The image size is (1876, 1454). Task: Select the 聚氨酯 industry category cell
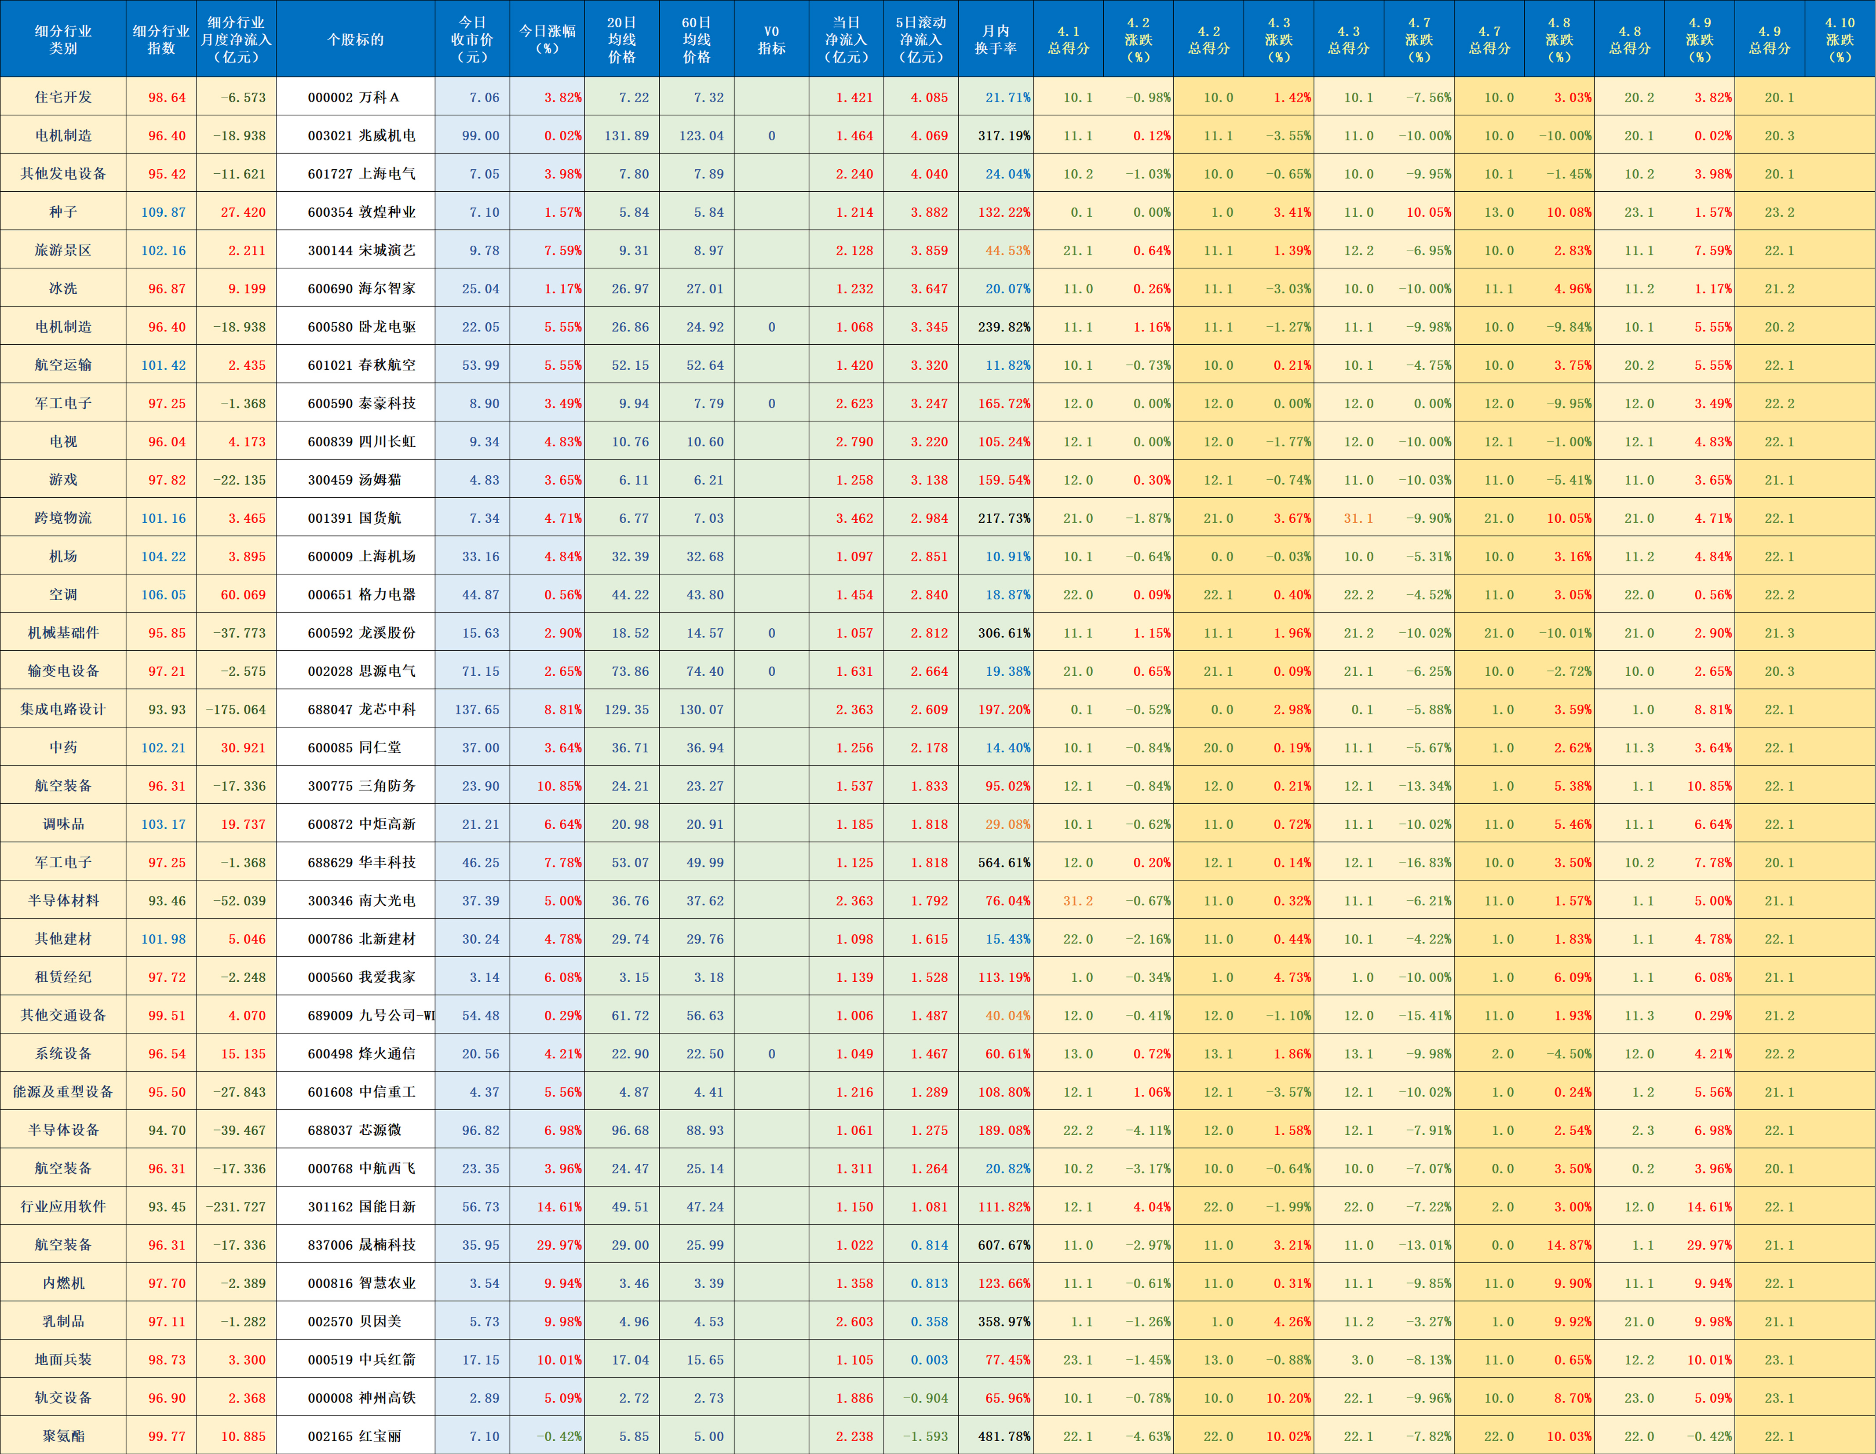point(63,1436)
